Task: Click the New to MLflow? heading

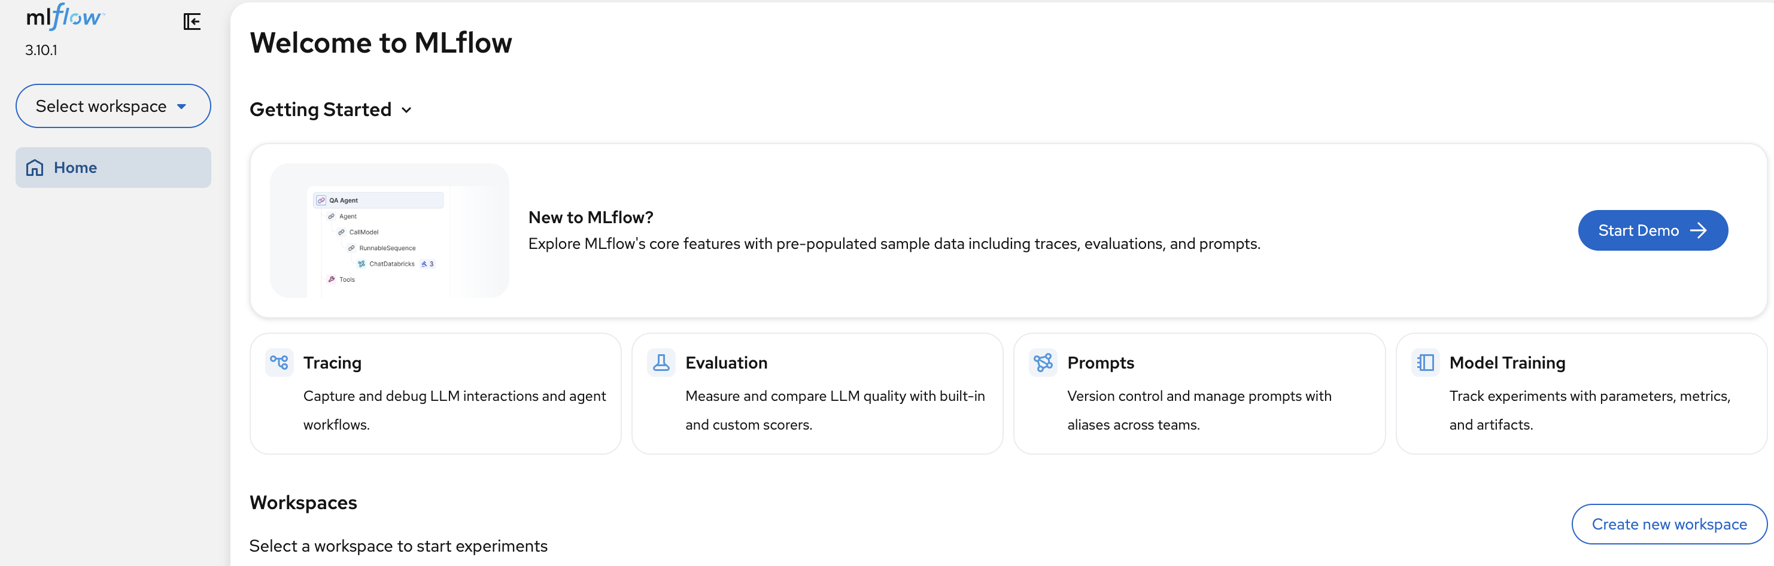Action: click(590, 218)
